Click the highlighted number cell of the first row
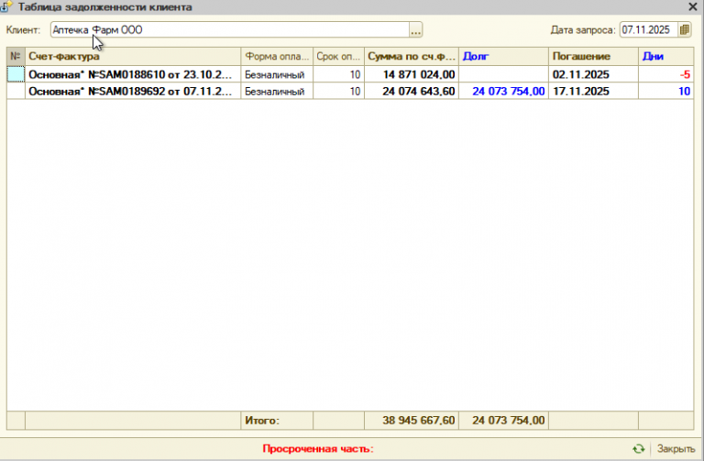Screen dimensions: 704x461 16,74
